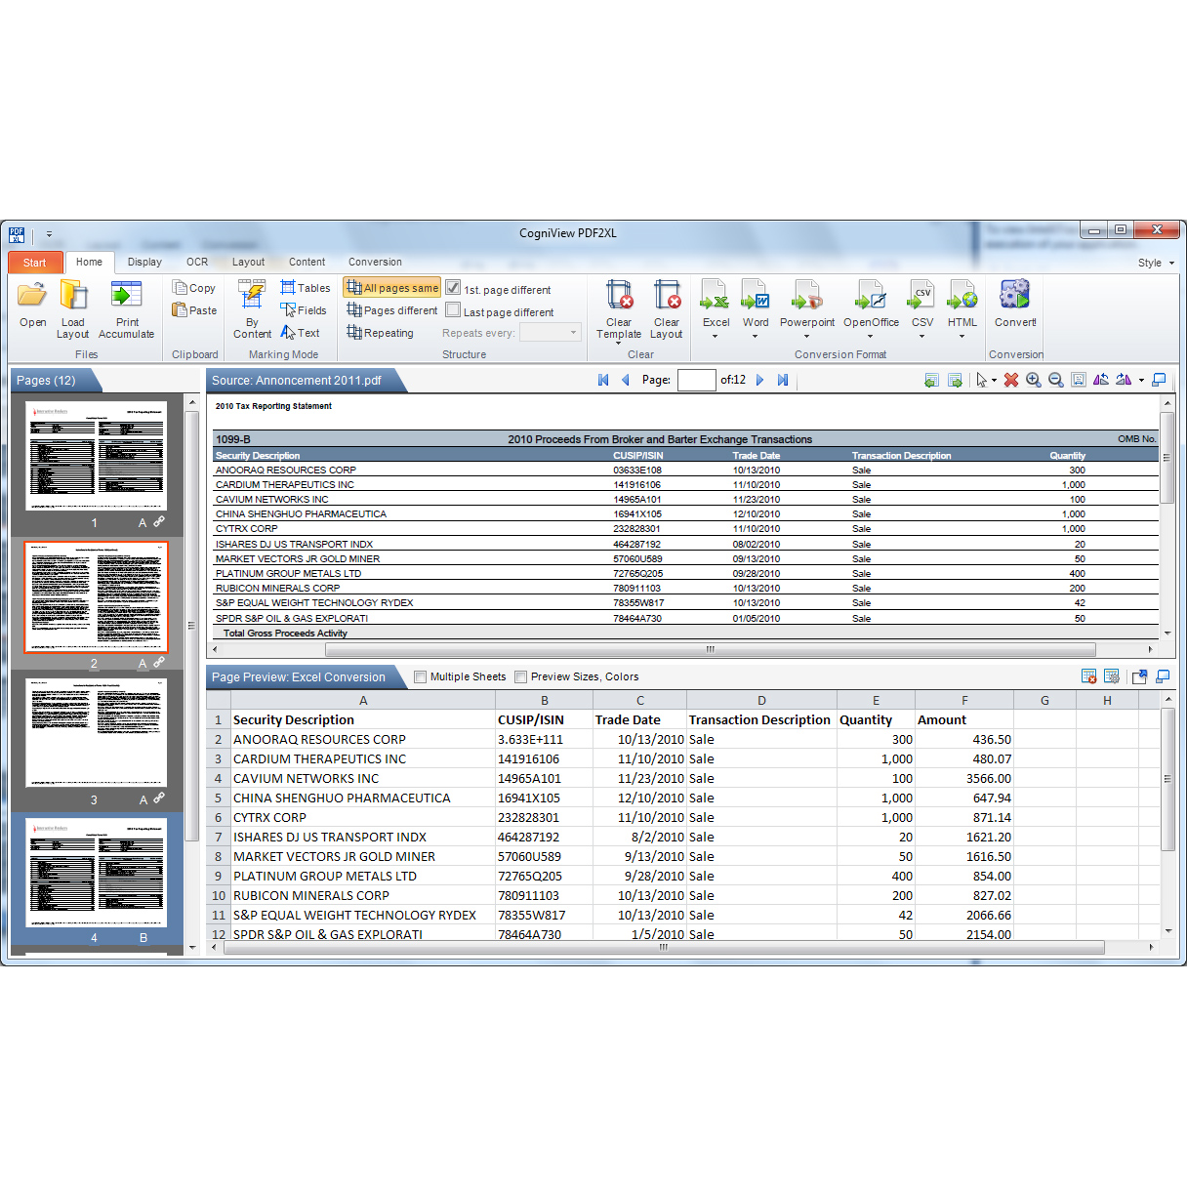Rotate page clockwise icon
Image resolution: width=1187 pixels, height=1187 pixels.
click(1124, 380)
